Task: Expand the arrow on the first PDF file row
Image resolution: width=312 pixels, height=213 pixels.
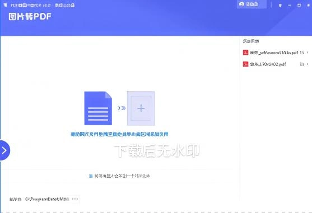Action: (x=308, y=53)
